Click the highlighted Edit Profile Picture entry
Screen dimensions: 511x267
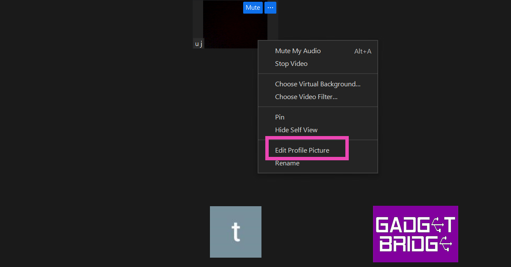302,151
